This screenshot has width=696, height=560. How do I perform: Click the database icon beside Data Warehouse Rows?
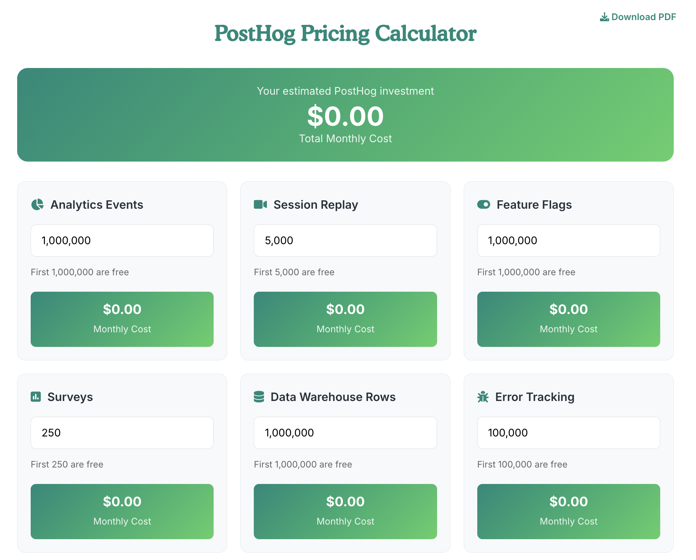click(x=259, y=397)
